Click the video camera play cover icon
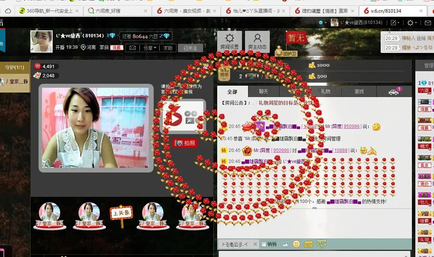434x257 pixels. 183,116
